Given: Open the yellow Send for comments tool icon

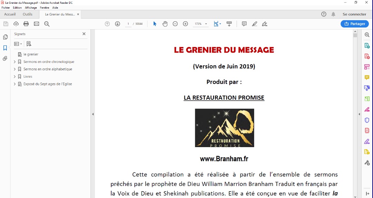Looking at the screenshot, I should click(x=367, y=152).
